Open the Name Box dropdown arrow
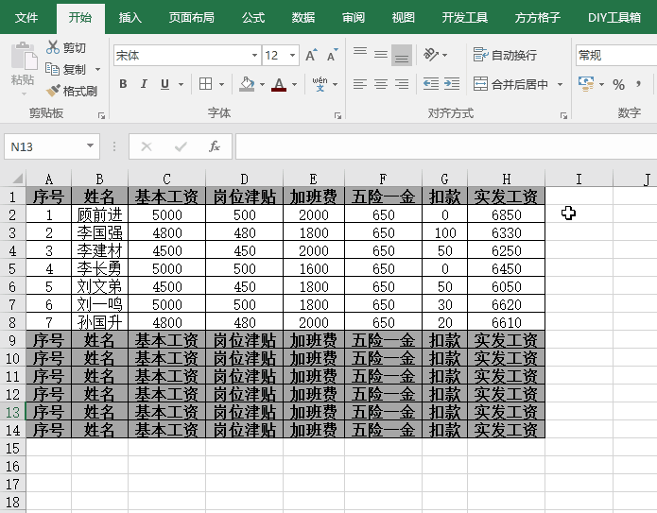Screen dimensions: 657x513 [90, 146]
